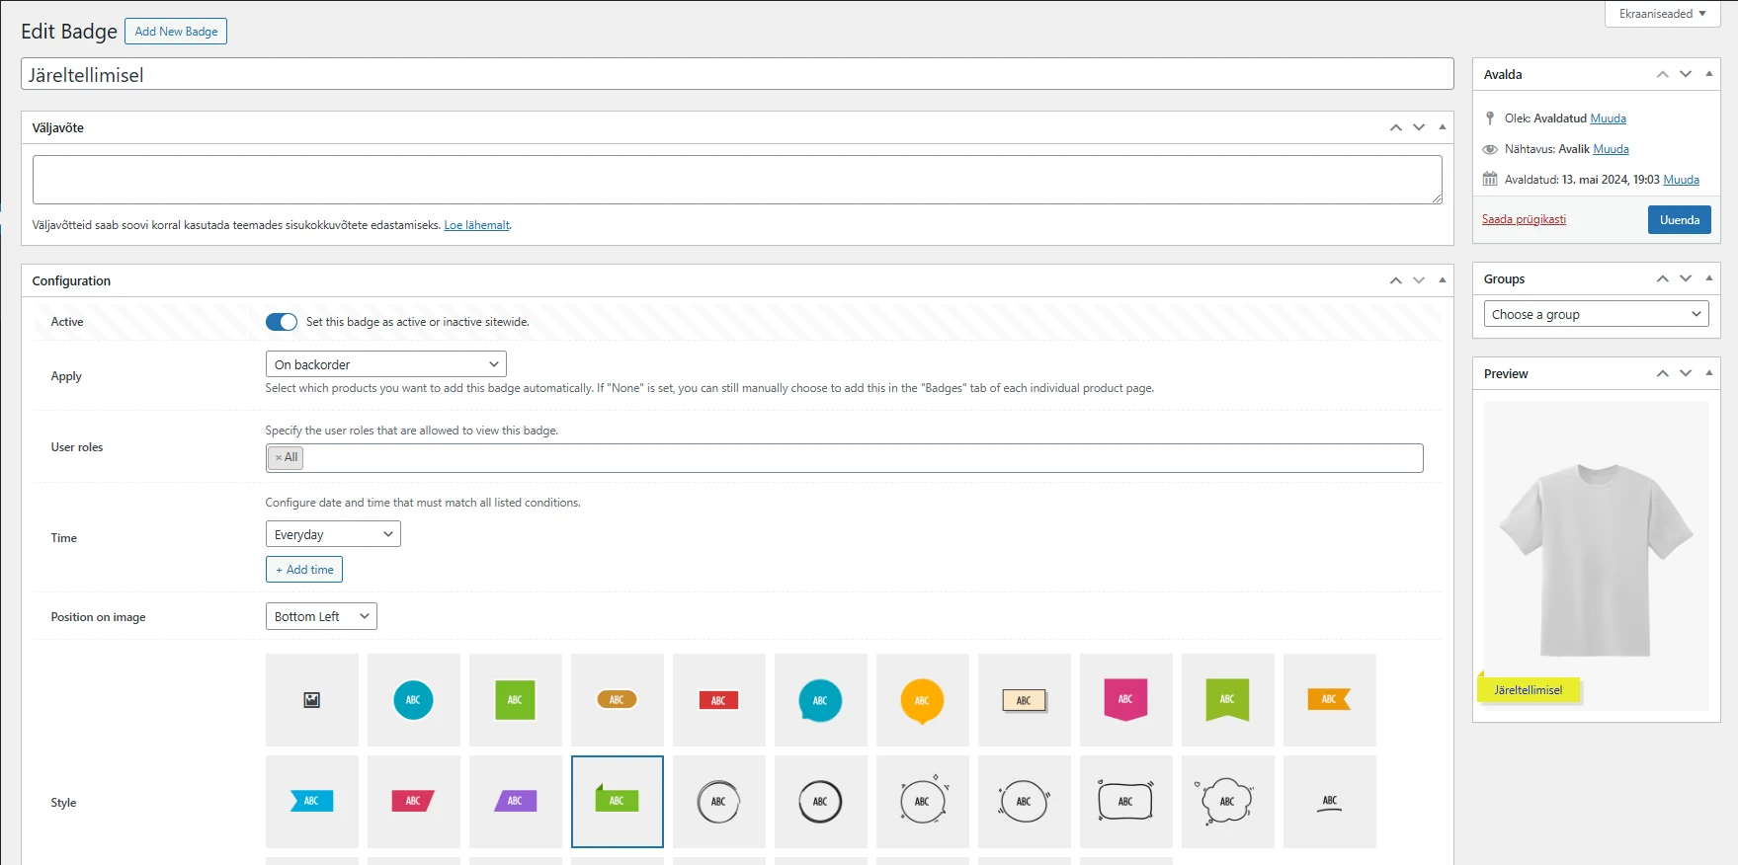Pick the orange rounded pill badge style
The height and width of the screenshot is (865, 1738).
(x=617, y=700)
